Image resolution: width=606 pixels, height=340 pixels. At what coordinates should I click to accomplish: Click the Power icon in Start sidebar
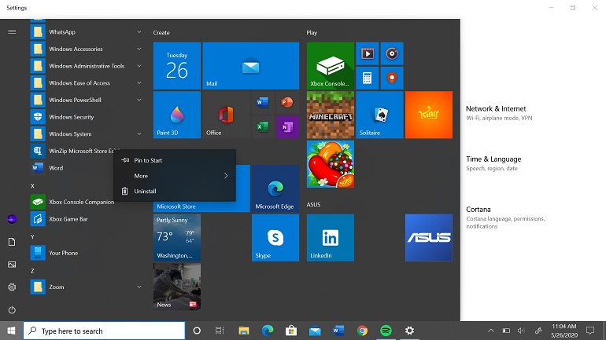tap(12, 310)
